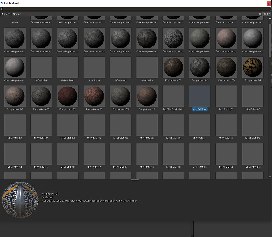Click the scrollbar down arrow
This screenshot has width=272, height=237.
(x=270, y=177)
